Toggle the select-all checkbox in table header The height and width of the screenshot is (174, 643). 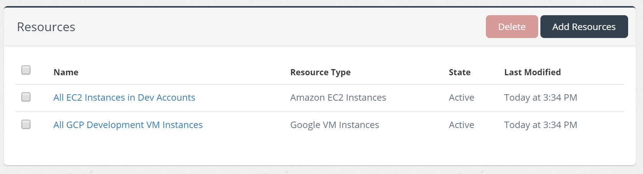[26, 70]
